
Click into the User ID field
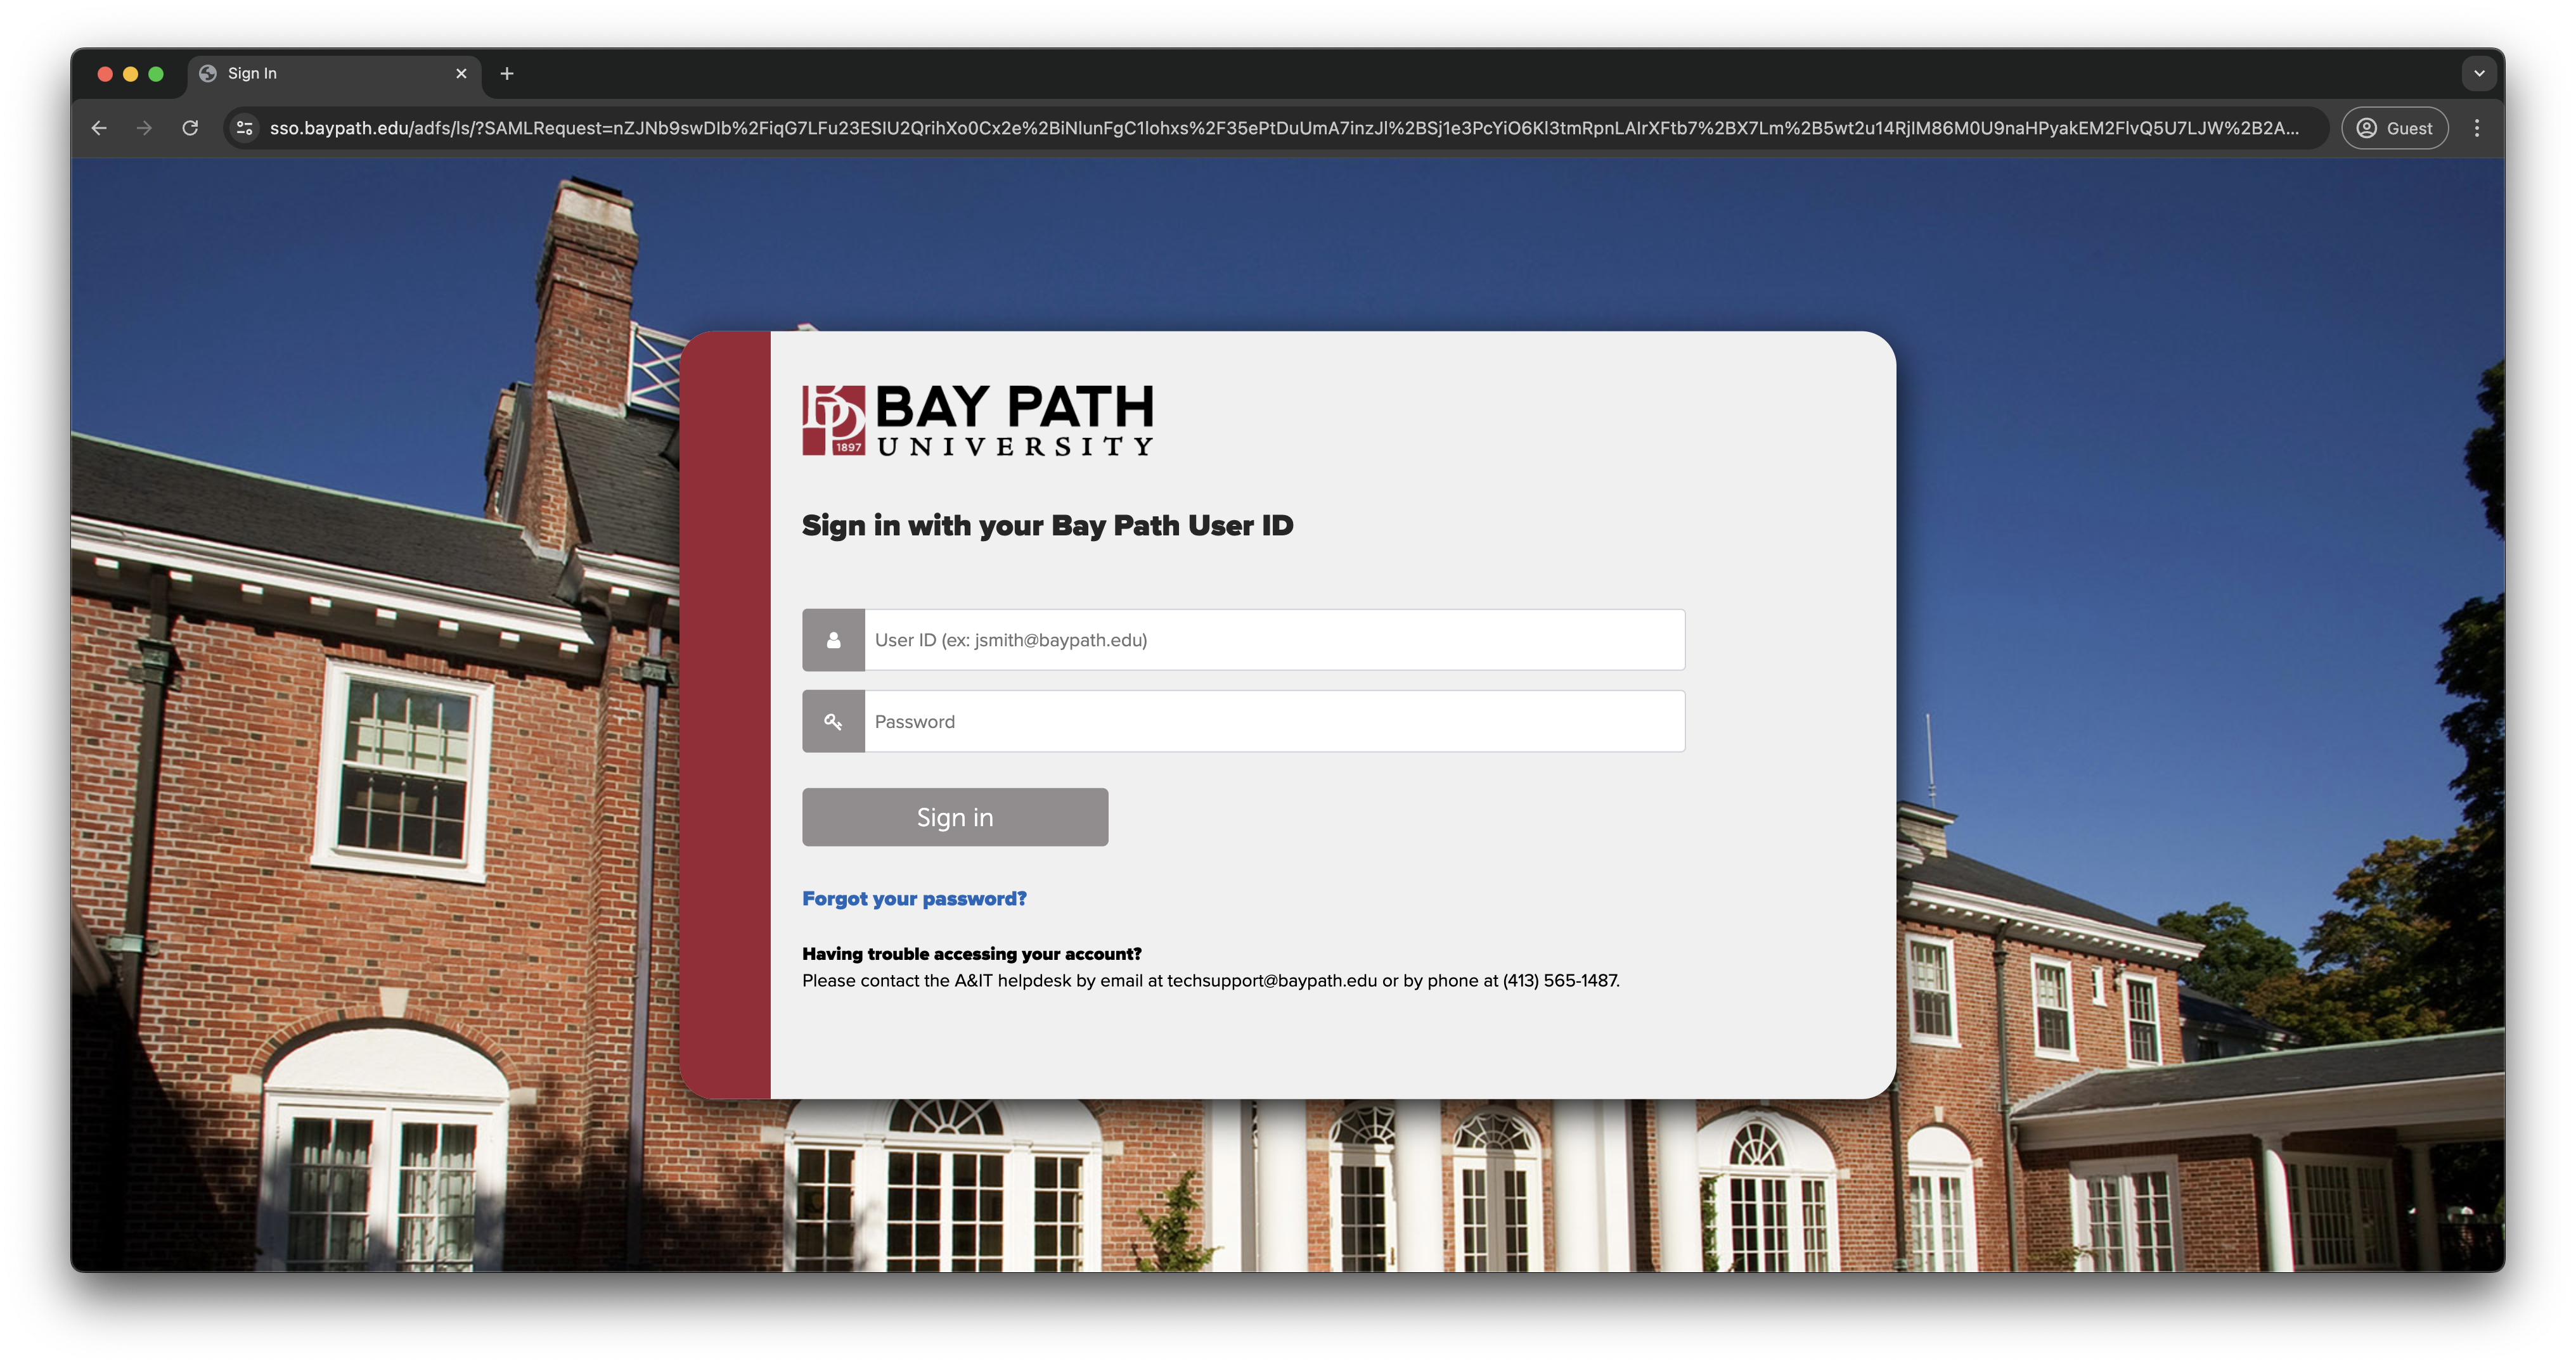point(1273,639)
